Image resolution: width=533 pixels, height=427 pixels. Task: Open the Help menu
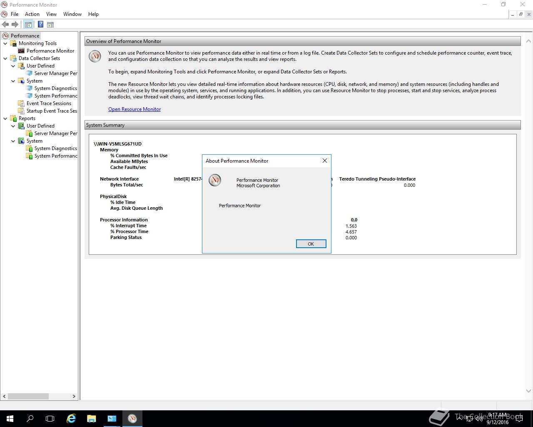pos(93,14)
